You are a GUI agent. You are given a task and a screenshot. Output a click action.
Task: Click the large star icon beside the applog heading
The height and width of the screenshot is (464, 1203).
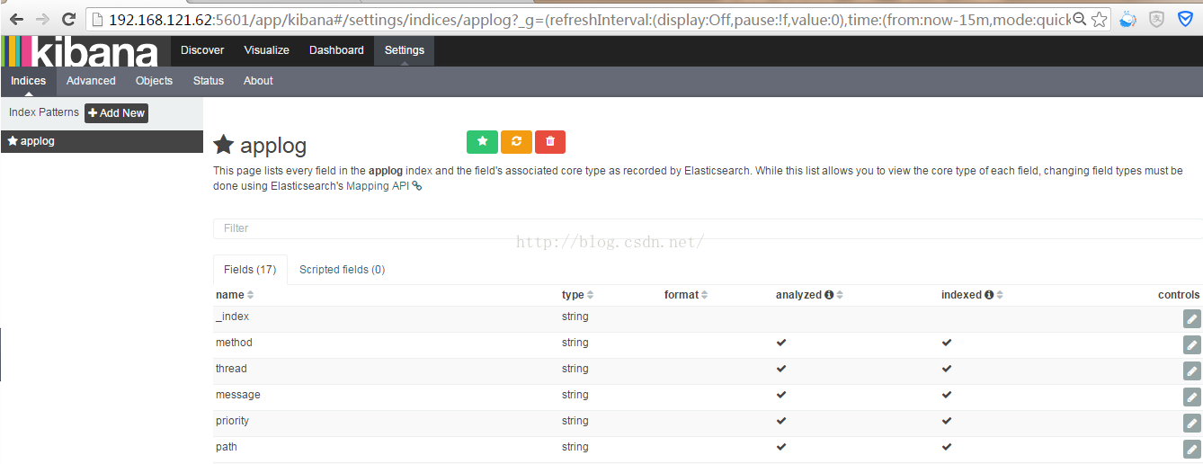224,145
